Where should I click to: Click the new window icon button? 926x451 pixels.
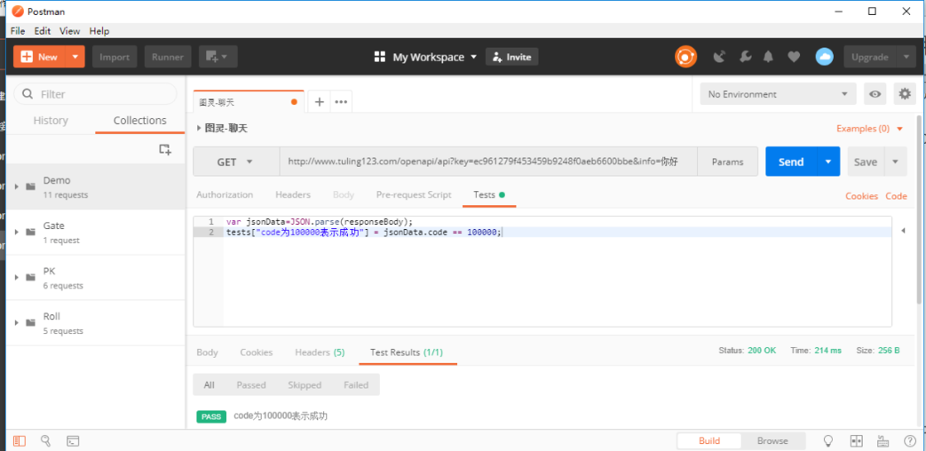click(218, 57)
